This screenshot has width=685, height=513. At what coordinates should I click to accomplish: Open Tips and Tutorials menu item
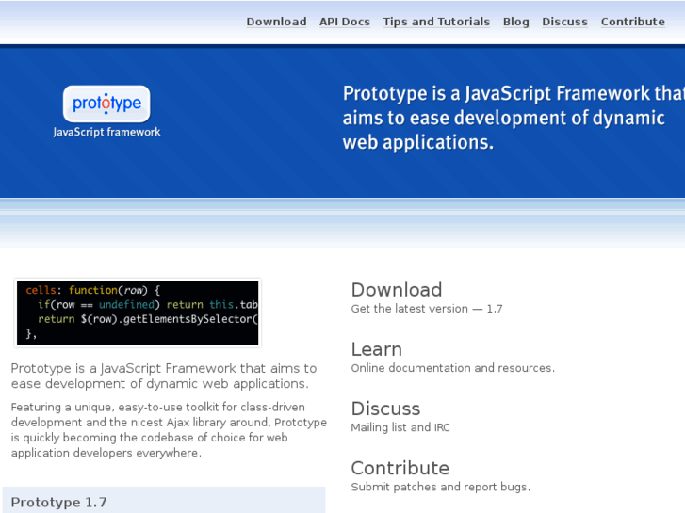(436, 22)
